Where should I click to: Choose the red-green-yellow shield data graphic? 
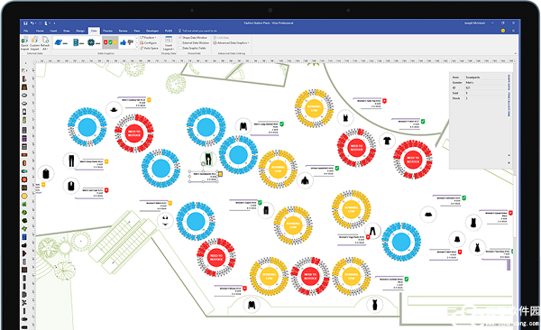click(x=110, y=42)
